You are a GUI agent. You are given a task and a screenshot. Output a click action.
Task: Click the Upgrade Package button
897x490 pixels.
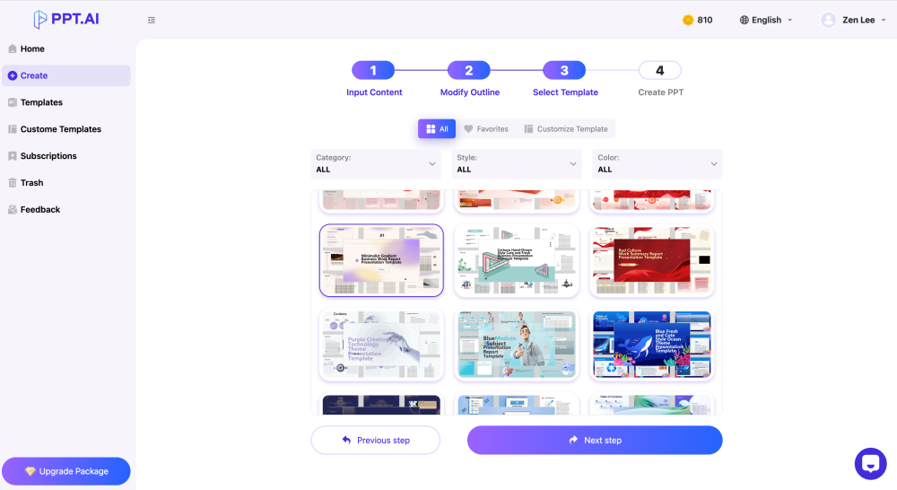(x=66, y=471)
